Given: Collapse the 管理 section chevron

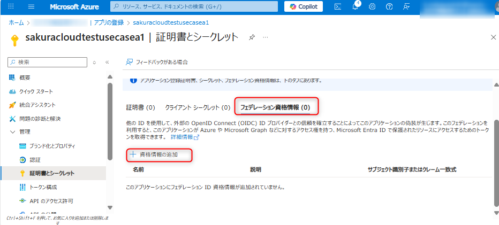Looking at the screenshot, I should [x=12, y=131].
